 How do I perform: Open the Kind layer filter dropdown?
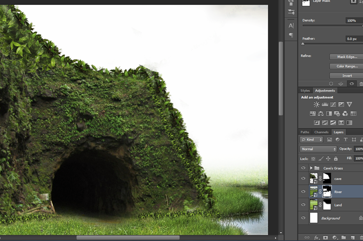point(311,139)
